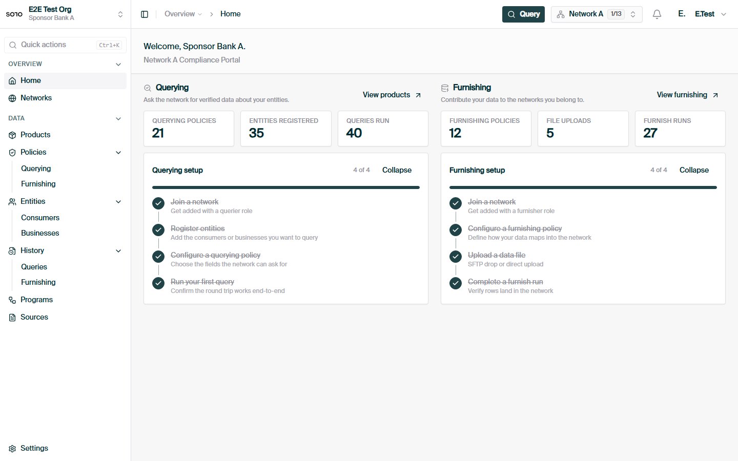The width and height of the screenshot is (738, 461).
Task: Click the 1/13 network count badge
Action: pyautogui.click(x=616, y=14)
